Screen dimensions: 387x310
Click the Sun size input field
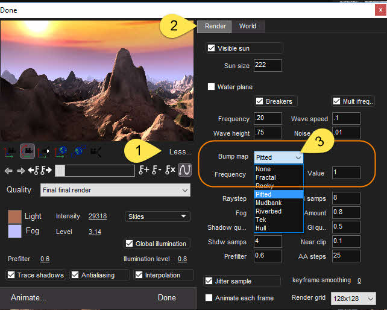click(268, 66)
